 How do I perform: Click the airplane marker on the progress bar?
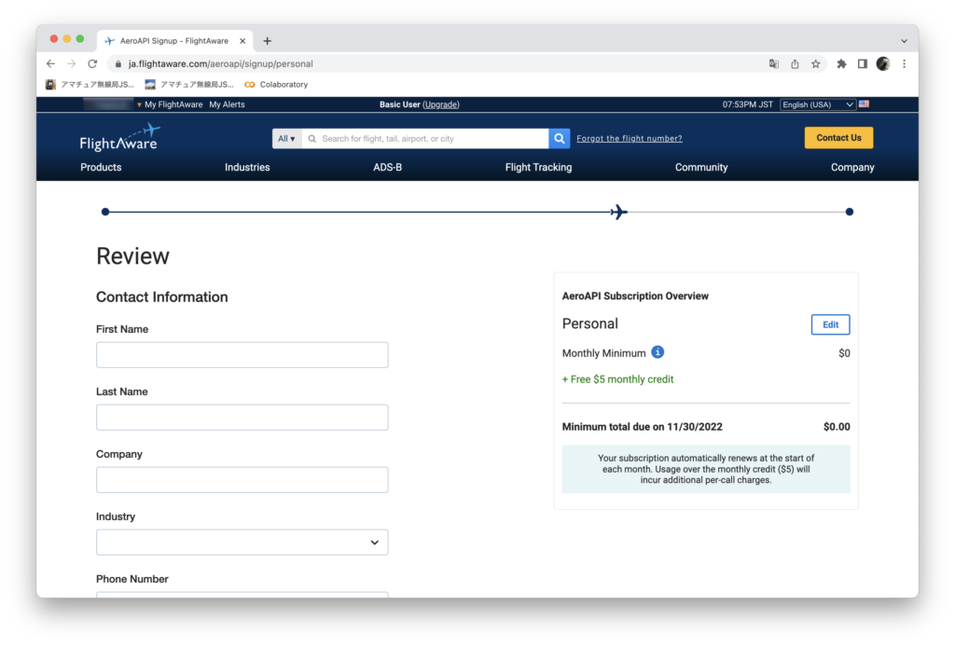click(x=618, y=213)
